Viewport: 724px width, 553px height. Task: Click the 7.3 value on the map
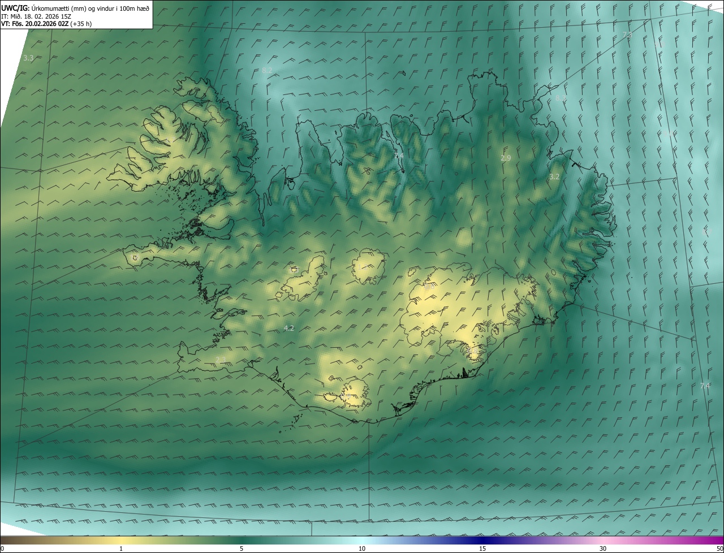tap(627, 35)
